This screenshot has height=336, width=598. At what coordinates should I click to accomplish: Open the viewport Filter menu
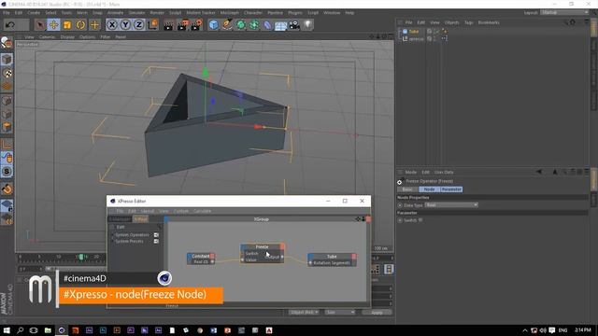pyautogui.click(x=106, y=37)
